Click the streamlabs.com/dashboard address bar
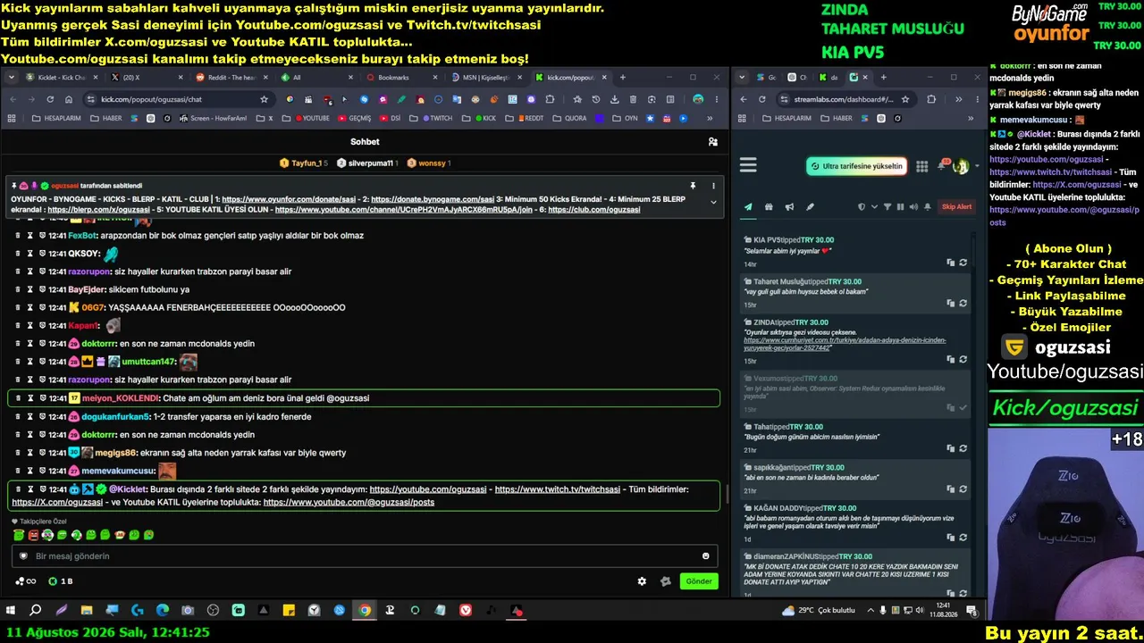Image resolution: width=1144 pixels, height=643 pixels. coord(845,99)
